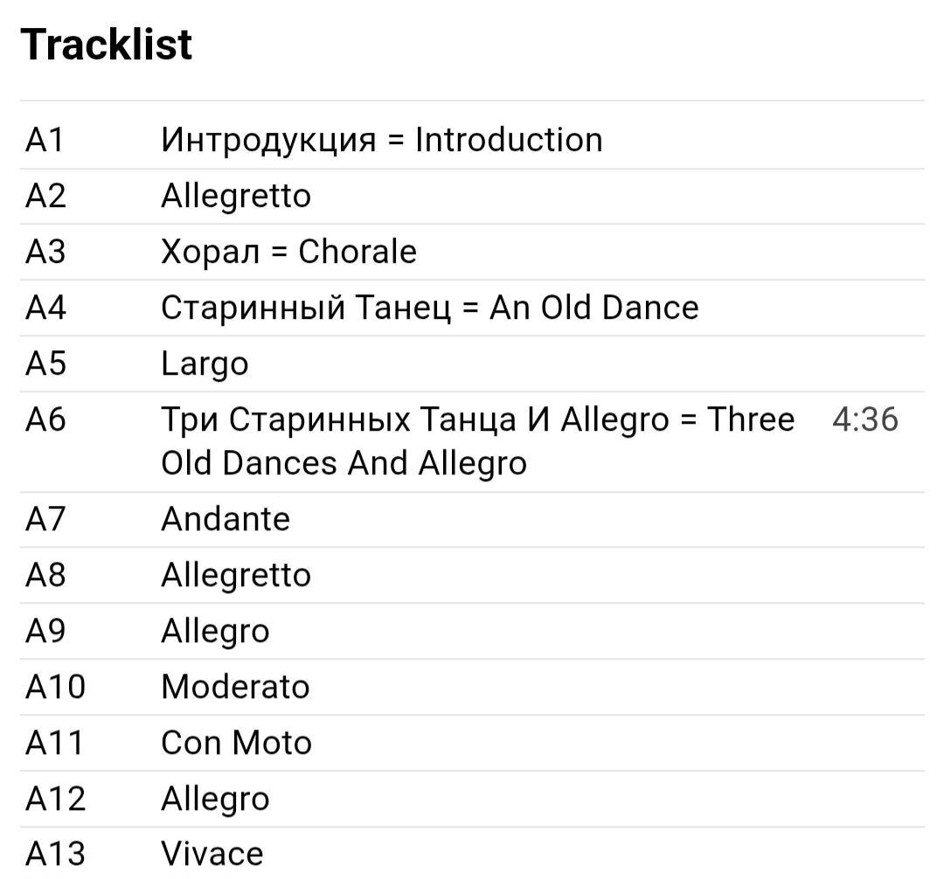Click the Allegretto title on track A8

tap(236, 575)
